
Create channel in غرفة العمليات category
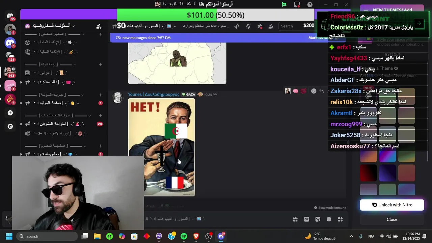100,115
